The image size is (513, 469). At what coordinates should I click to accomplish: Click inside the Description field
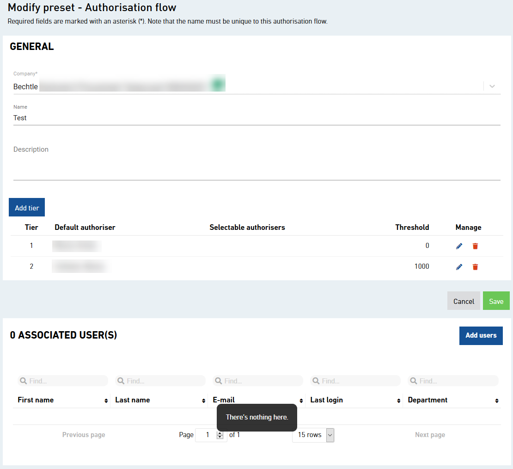[185, 162]
